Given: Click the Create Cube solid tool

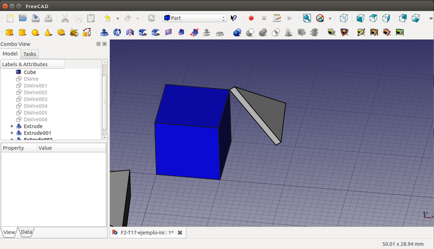Looking at the screenshot, I should click(x=10, y=32).
